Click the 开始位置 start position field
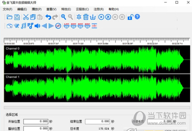 (x=36, y=122)
